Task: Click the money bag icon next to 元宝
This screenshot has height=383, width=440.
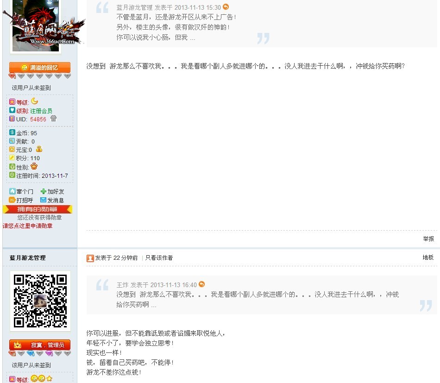Action: coord(39,149)
